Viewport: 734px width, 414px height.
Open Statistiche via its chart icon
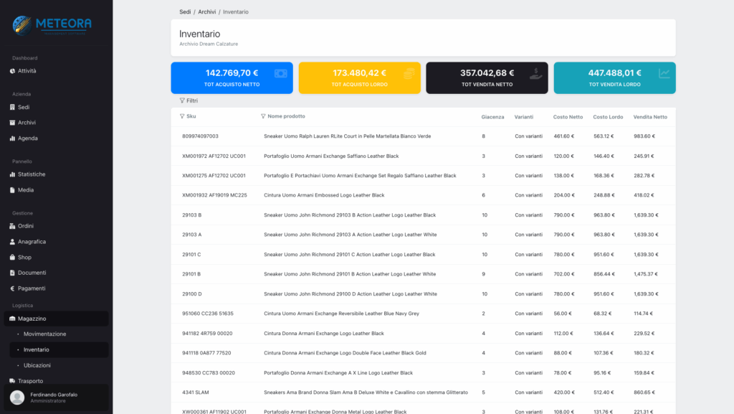[x=12, y=174]
